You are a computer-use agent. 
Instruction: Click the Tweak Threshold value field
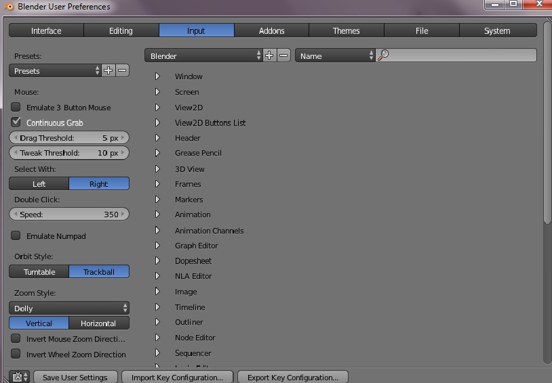pos(69,153)
